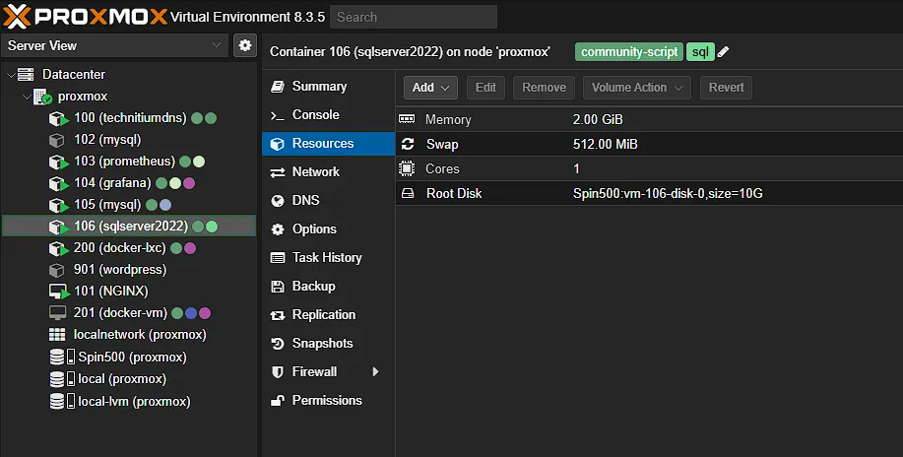The width and height of the screenshot is (903, 457).
Task: Open the Snapshots tab
Action: pos(328,344)
